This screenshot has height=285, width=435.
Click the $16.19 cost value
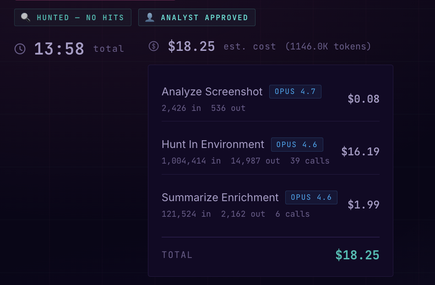360,152
